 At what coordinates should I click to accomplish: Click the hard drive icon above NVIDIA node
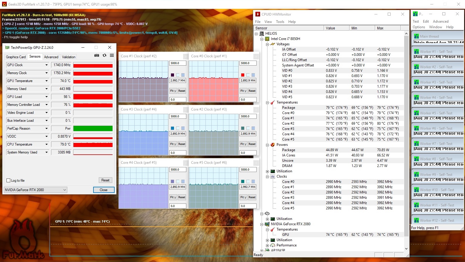tap(267, 213)
